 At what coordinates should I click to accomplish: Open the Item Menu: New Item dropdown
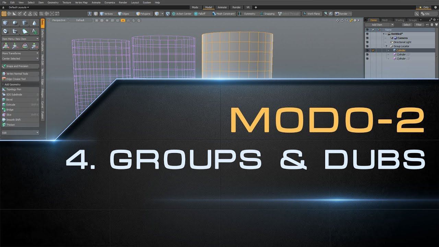point(20,39)
